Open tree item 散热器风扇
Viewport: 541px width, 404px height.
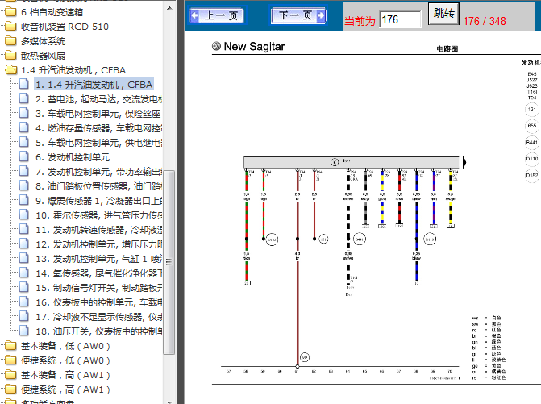pyautogui.click(x=43, y=56)
